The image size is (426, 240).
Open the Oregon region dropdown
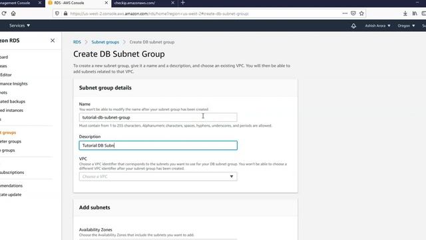(x=406, y=25)
